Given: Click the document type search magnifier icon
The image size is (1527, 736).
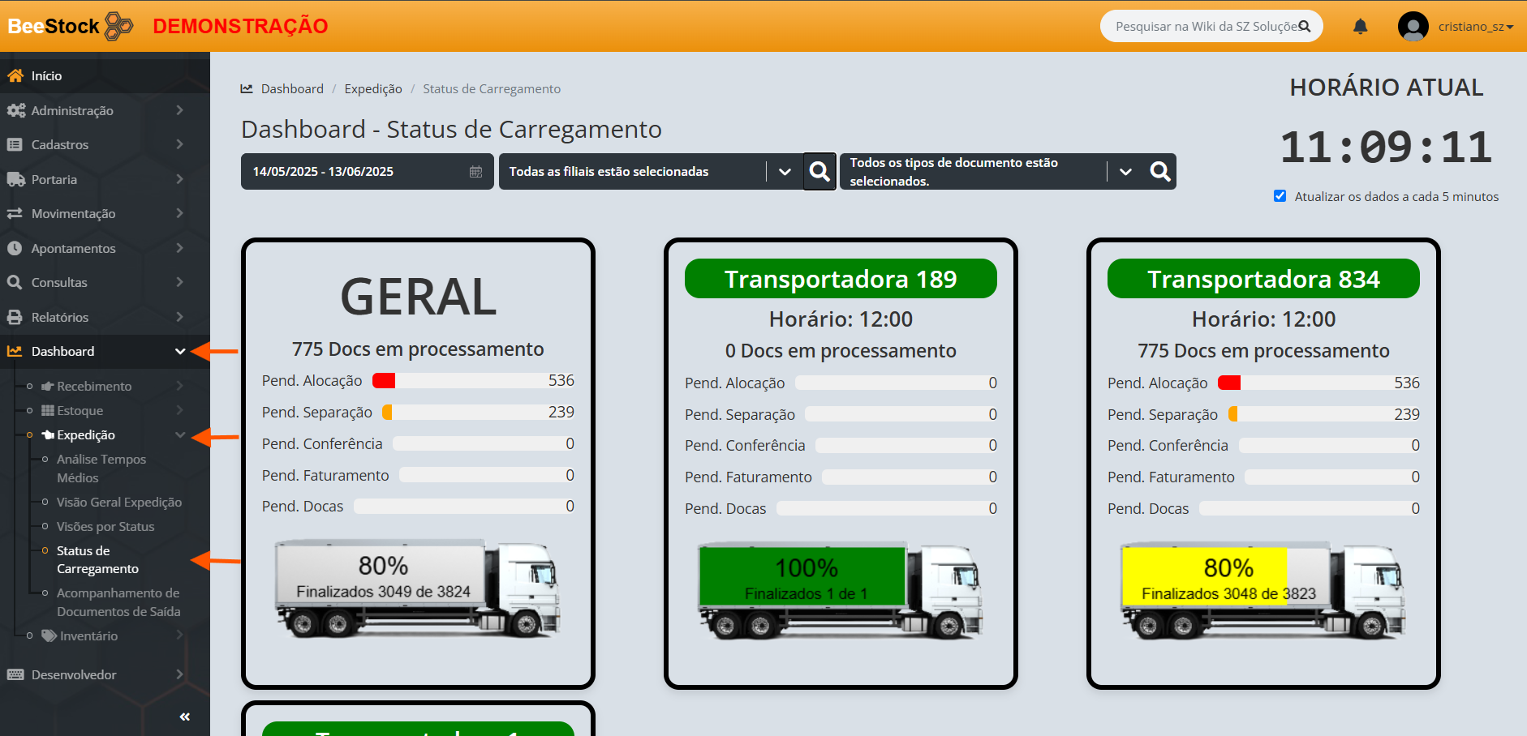Looking at the screenshot, I should [1159, 172].
